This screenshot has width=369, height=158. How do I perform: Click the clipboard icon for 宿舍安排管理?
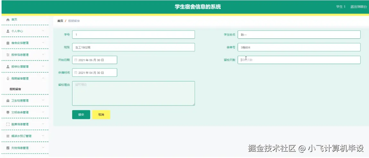click(x=8, y=43)
